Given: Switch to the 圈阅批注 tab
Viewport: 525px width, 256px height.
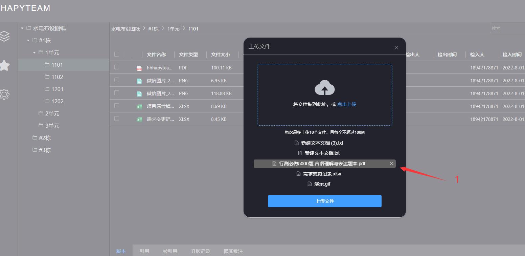Looking at the screenshot, I should coord(233,251).
